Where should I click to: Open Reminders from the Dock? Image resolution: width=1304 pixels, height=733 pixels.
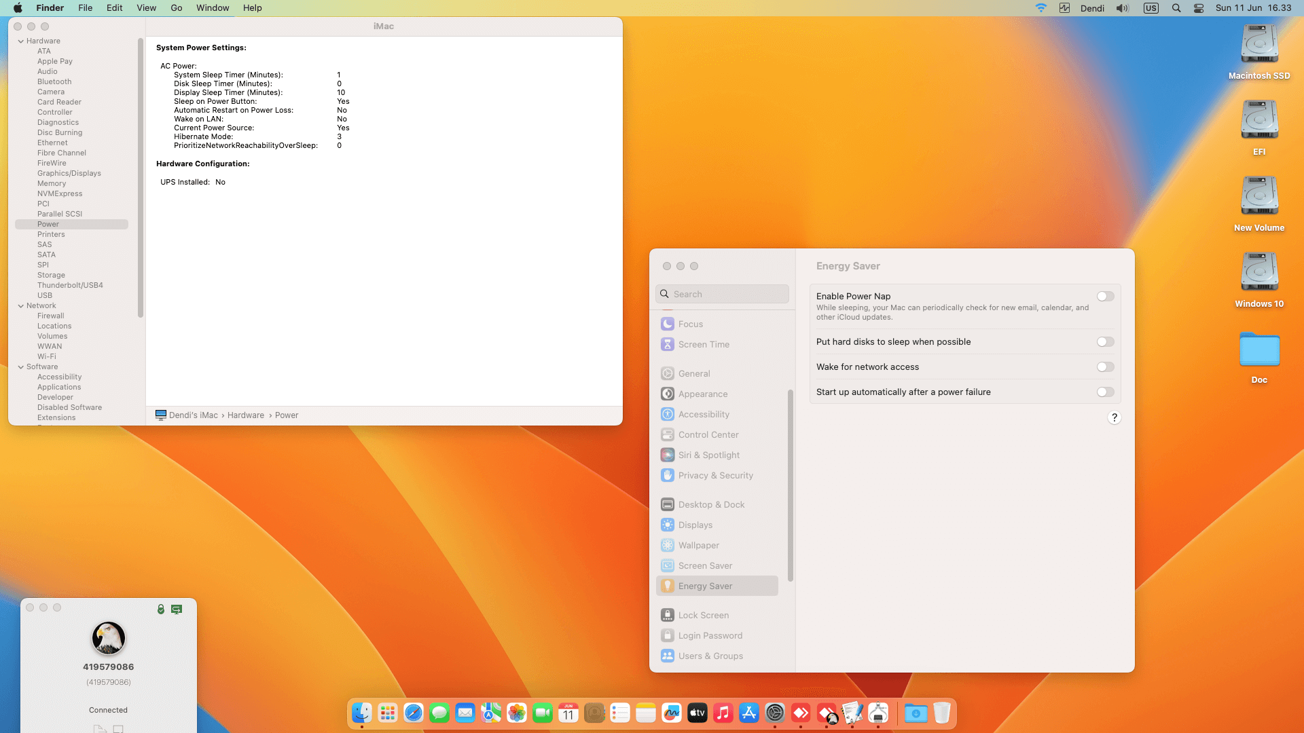pos(620,713)
